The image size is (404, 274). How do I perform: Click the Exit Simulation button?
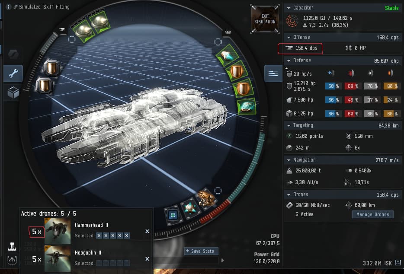point(265,19)
